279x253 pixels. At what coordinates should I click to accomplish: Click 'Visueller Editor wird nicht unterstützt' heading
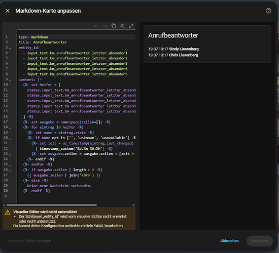click(45, 212)
